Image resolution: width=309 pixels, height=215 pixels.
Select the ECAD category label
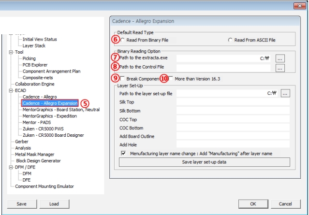[x=20, y=90]
